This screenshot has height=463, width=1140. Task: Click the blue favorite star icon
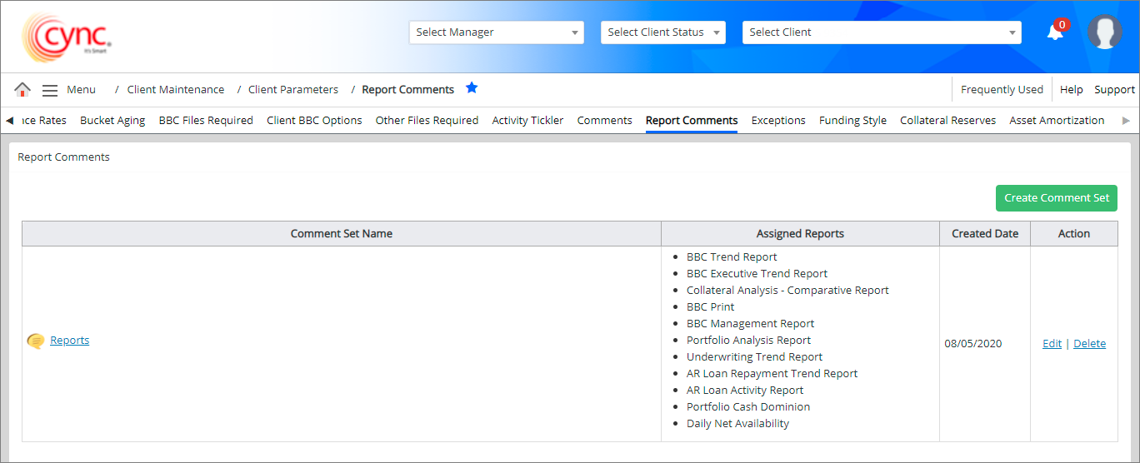(472, 88)
